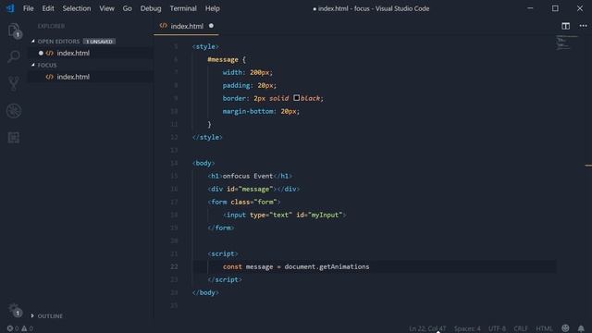Click the 1 UNSAVED badge
592x333 pixels.
click(x=99, y=41)
